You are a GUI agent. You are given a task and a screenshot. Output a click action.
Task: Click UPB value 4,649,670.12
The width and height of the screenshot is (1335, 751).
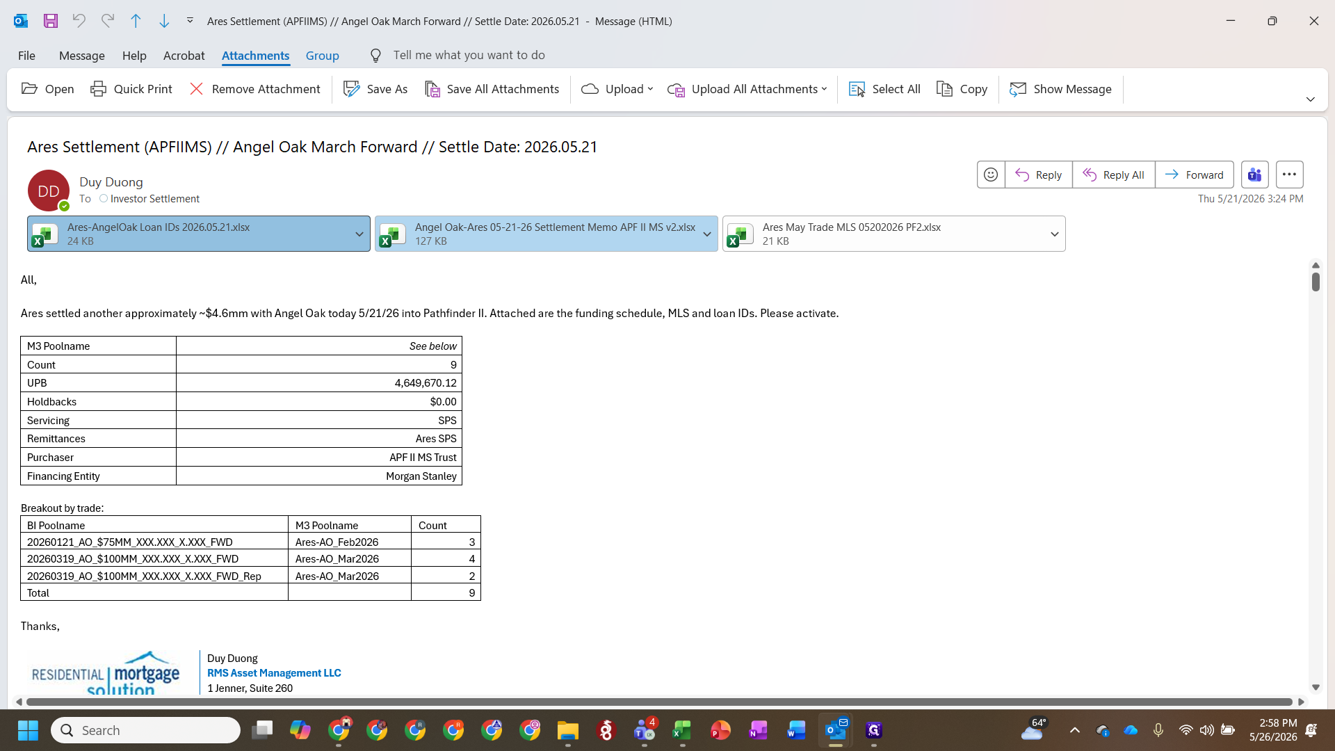(426, 383)
